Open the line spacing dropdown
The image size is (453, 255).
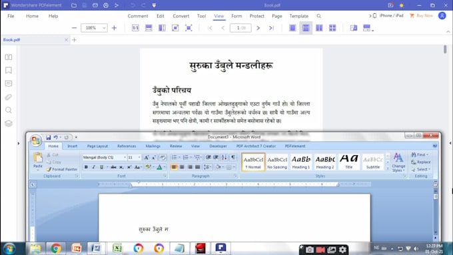click(x=207, y=167)
